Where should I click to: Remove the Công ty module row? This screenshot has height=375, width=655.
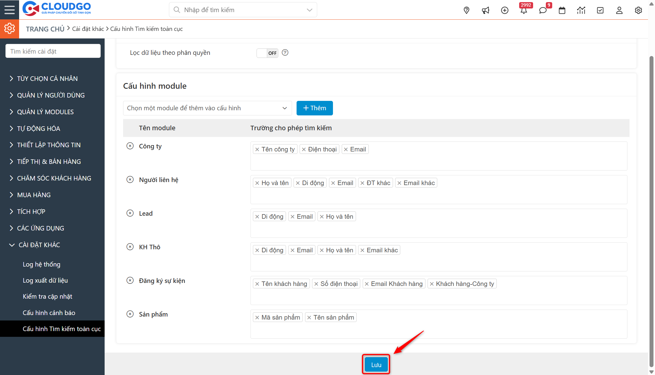coord(130,146)
